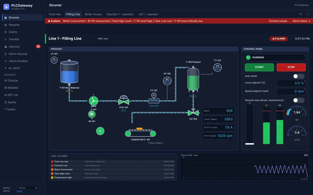
Task: Open the Türkçe language dropdown
Action: tap(27, 188)
